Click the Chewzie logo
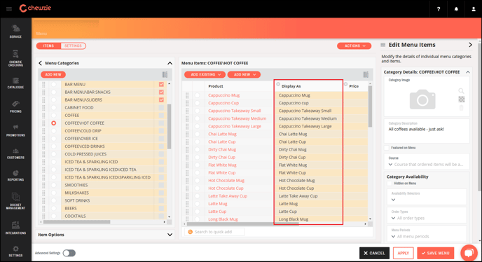482x262 pixels. coord(35,8)
